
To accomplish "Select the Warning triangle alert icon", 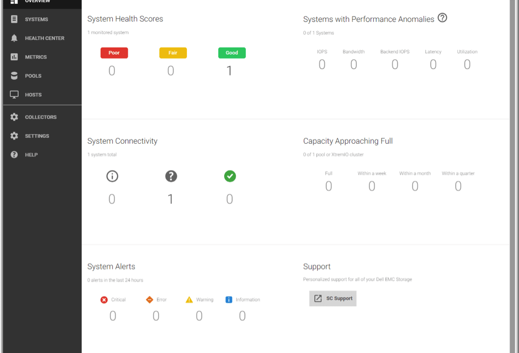I will [189, 300].
